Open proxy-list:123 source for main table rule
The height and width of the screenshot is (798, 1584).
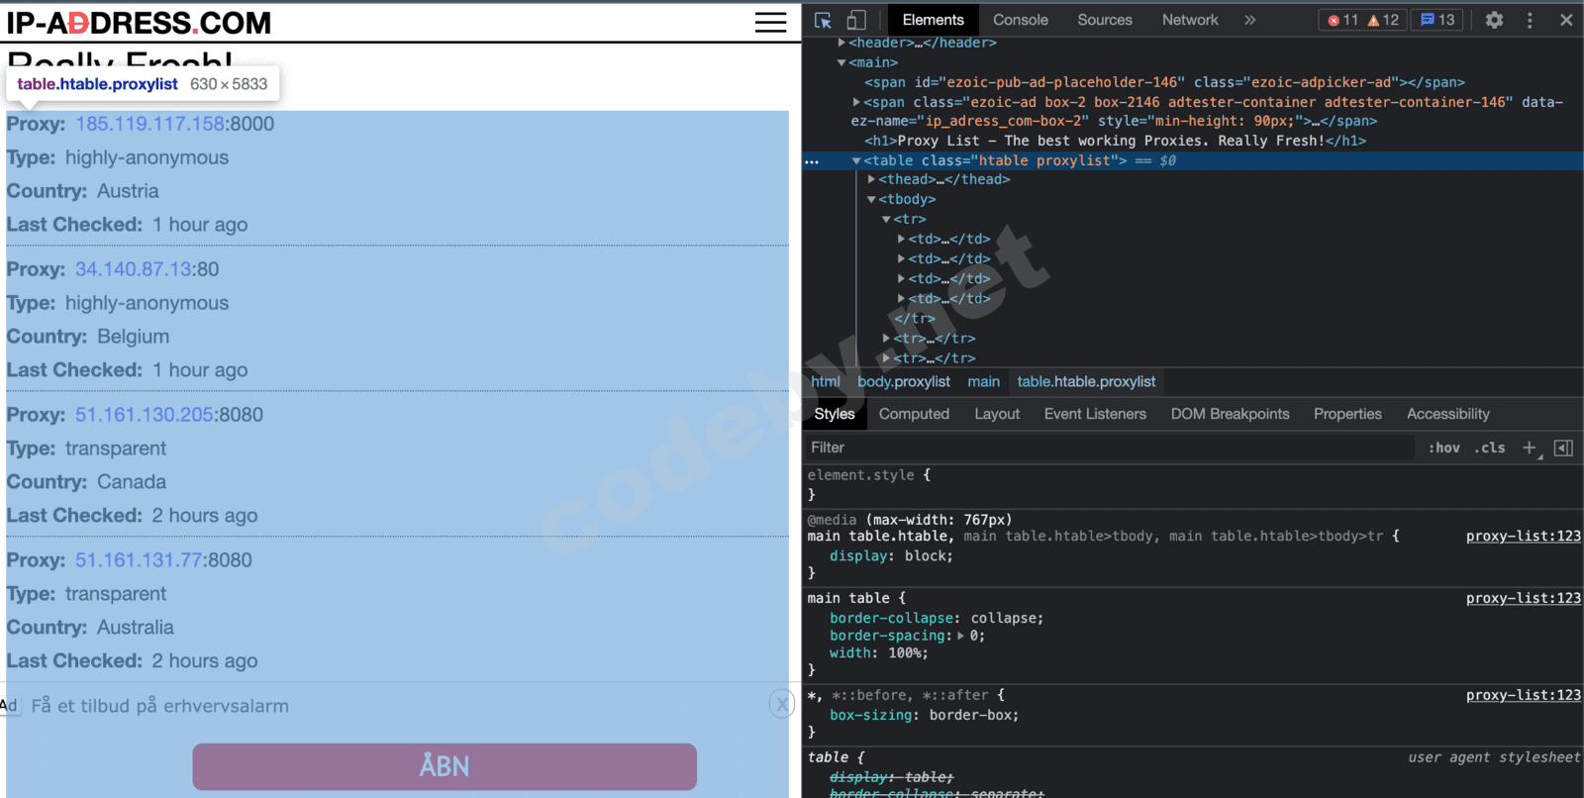(x=1524, y=598)
